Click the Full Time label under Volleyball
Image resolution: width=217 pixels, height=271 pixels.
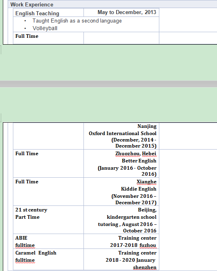click(x=27, y=36)
